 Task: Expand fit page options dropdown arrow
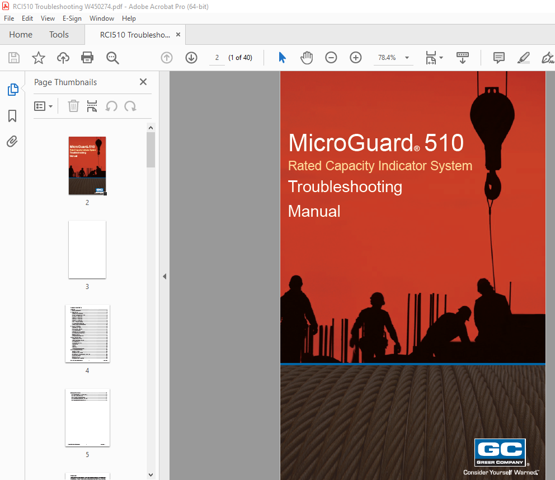[441, 57]
